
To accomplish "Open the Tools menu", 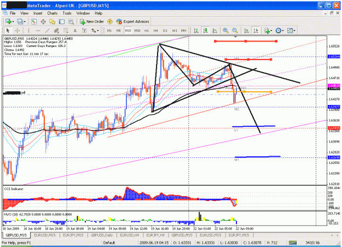I will (x=67, y=13).
